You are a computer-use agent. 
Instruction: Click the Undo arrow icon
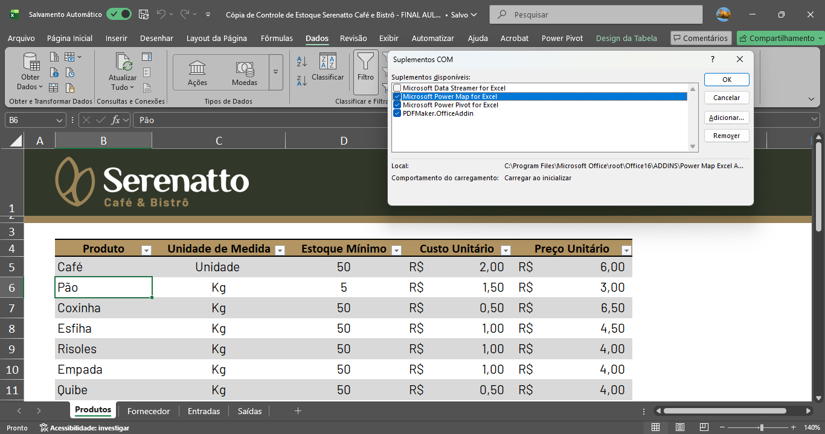tap(161, 14)
